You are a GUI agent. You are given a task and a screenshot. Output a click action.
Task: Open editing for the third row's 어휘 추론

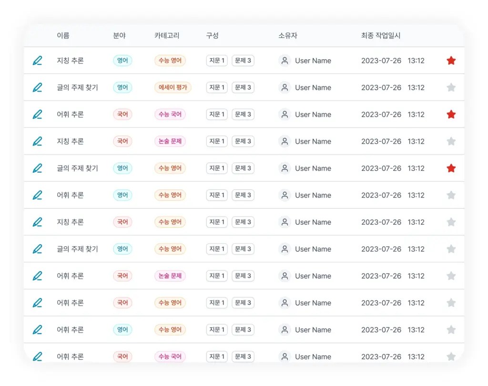(x=37, y=115)
